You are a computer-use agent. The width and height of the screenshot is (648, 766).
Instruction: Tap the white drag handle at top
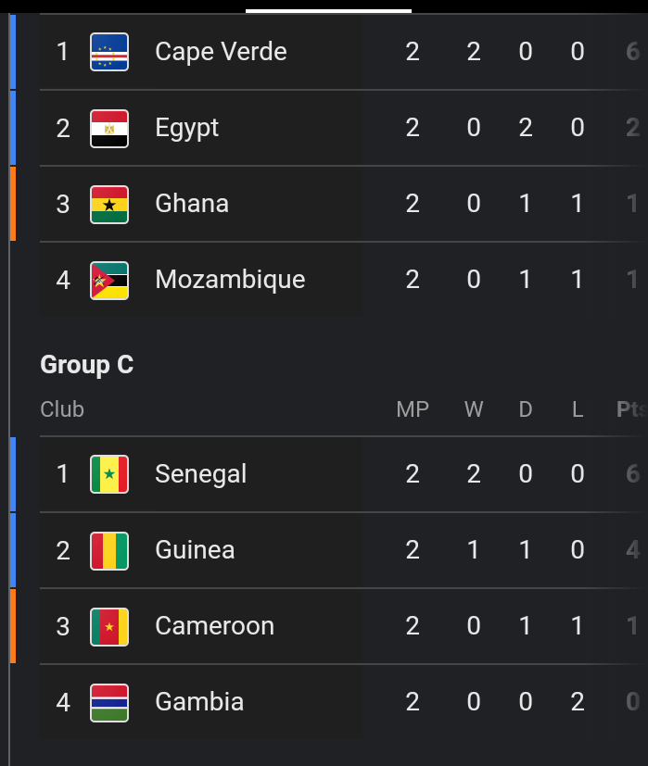328,11
